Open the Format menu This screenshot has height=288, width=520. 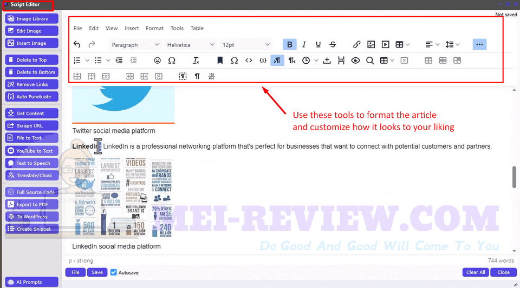pyautogui.click(x=154, y=29)
